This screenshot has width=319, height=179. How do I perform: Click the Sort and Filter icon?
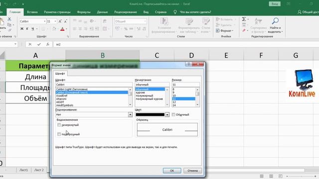(x=258, y=21)
